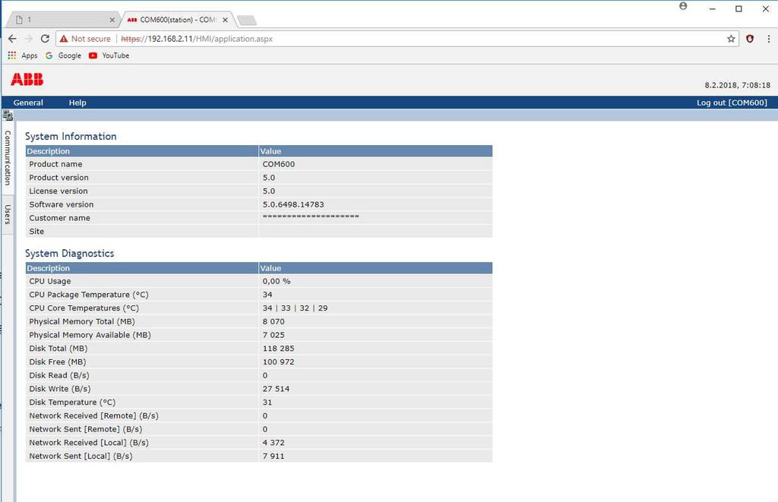Switch to the tab titled 1
Screen dimensions: 778x502
point(62,20)
